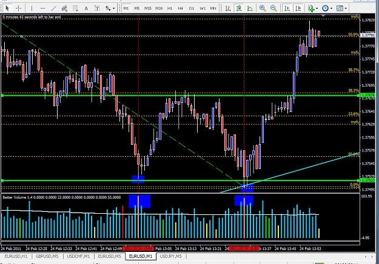Click the Templates icon
Screen dimensions: 379x264
(340, 8)
